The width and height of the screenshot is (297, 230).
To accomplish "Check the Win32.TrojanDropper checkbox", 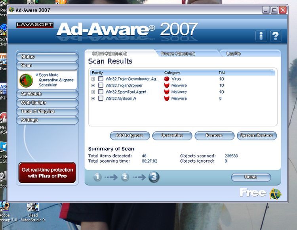I will 101,85.
